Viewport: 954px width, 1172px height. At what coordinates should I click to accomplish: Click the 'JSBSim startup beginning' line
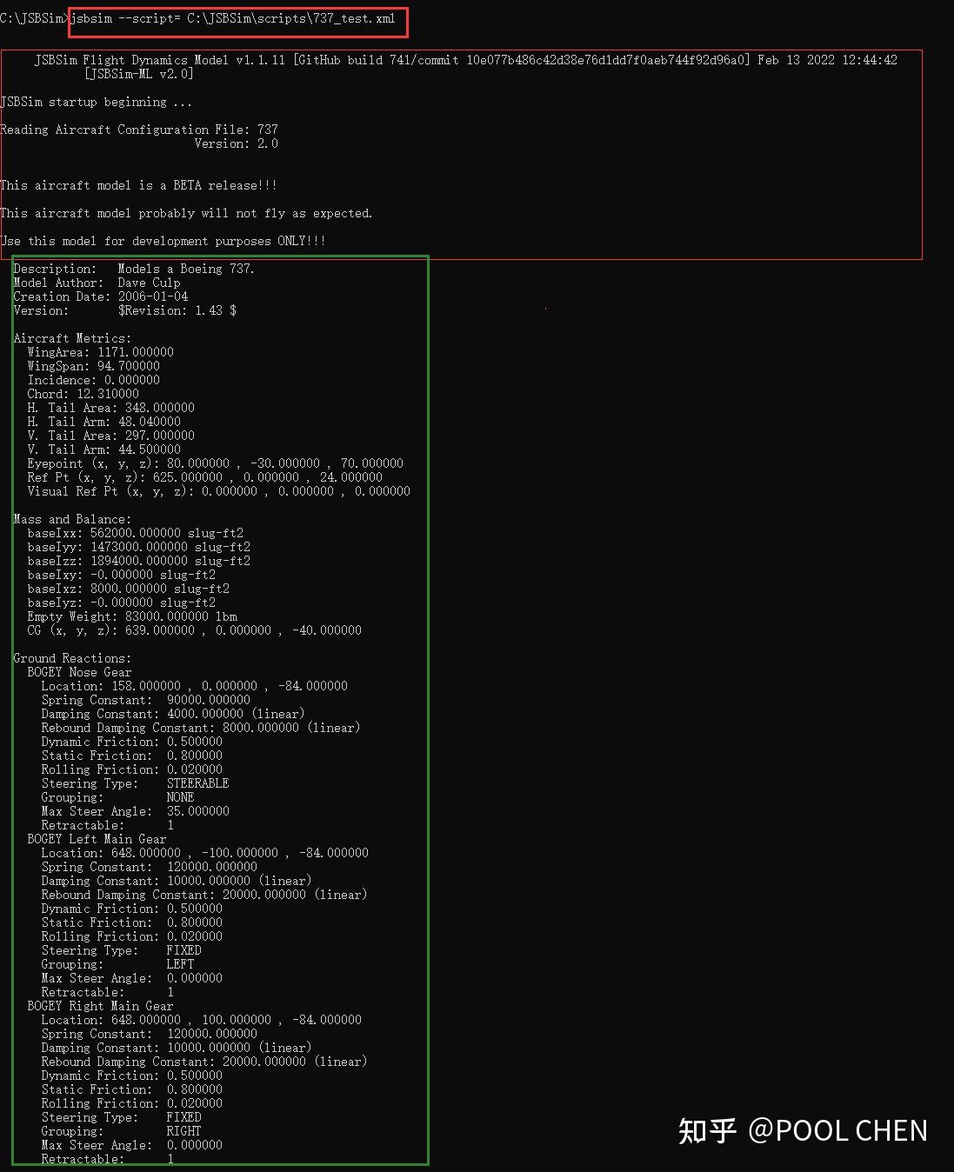point(96,102)
